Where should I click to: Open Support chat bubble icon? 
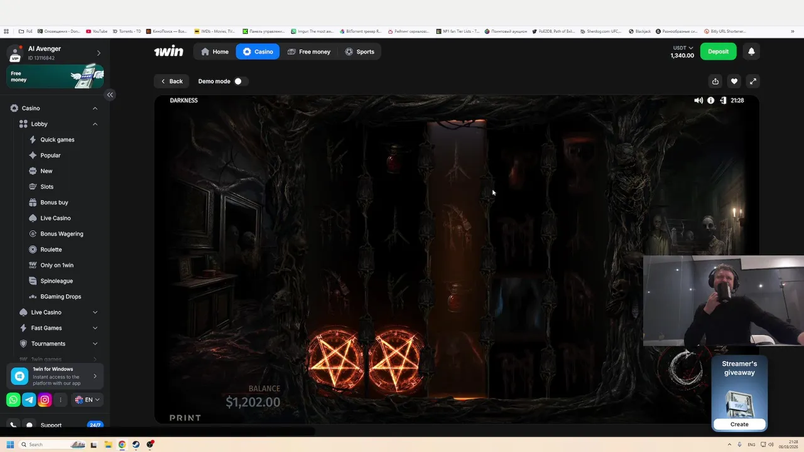pyautogui.click(x=29, y=425)
